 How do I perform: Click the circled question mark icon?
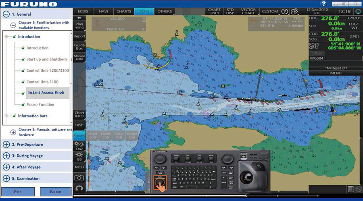(285, 12)
